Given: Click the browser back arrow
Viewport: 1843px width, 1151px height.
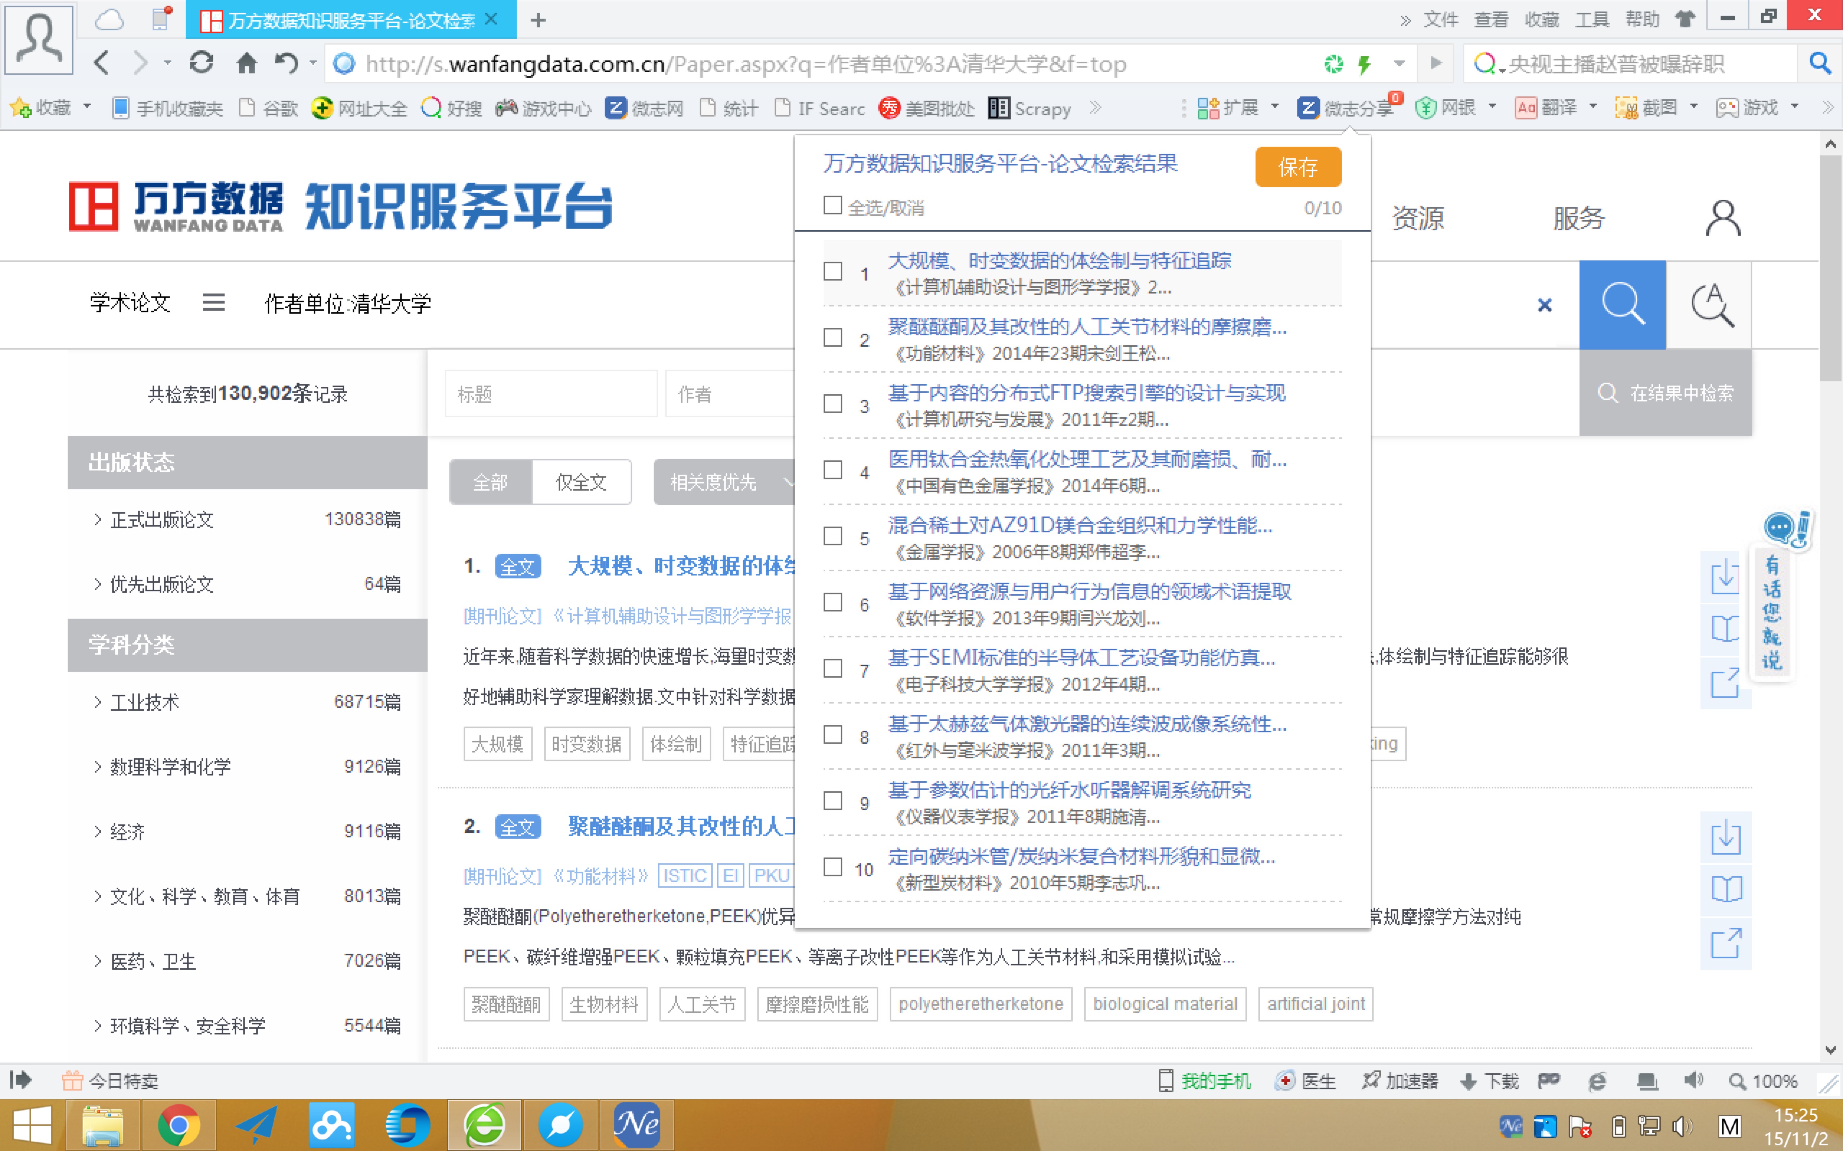Looking at the screenshot, I should 101,63.
